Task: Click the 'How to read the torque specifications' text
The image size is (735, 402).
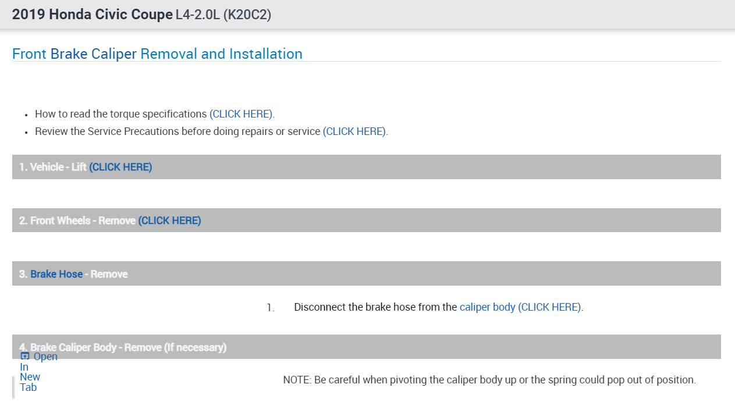Action: click(121, 114)
